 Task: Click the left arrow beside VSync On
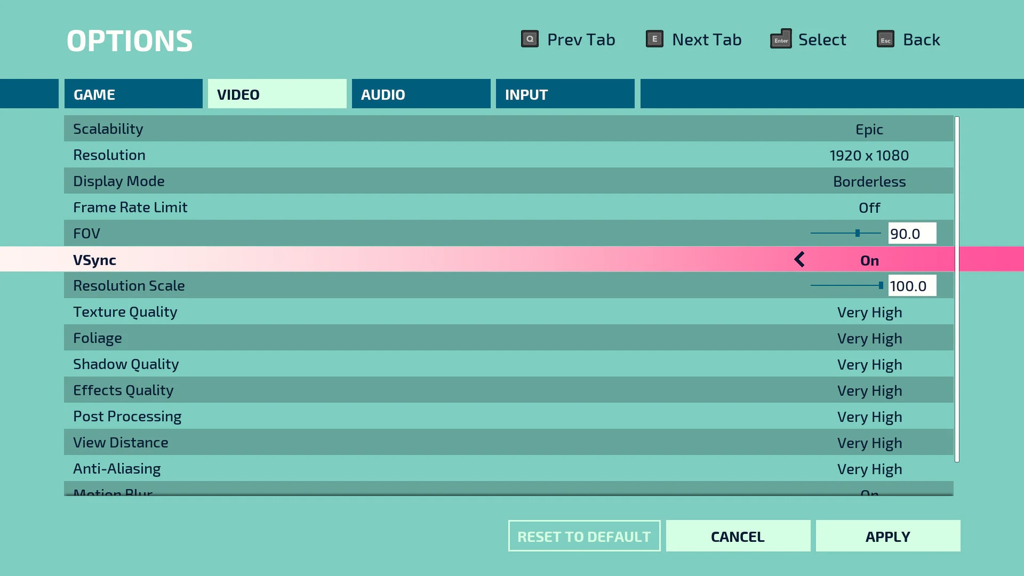pyautogui.click(x=799, y=260)
